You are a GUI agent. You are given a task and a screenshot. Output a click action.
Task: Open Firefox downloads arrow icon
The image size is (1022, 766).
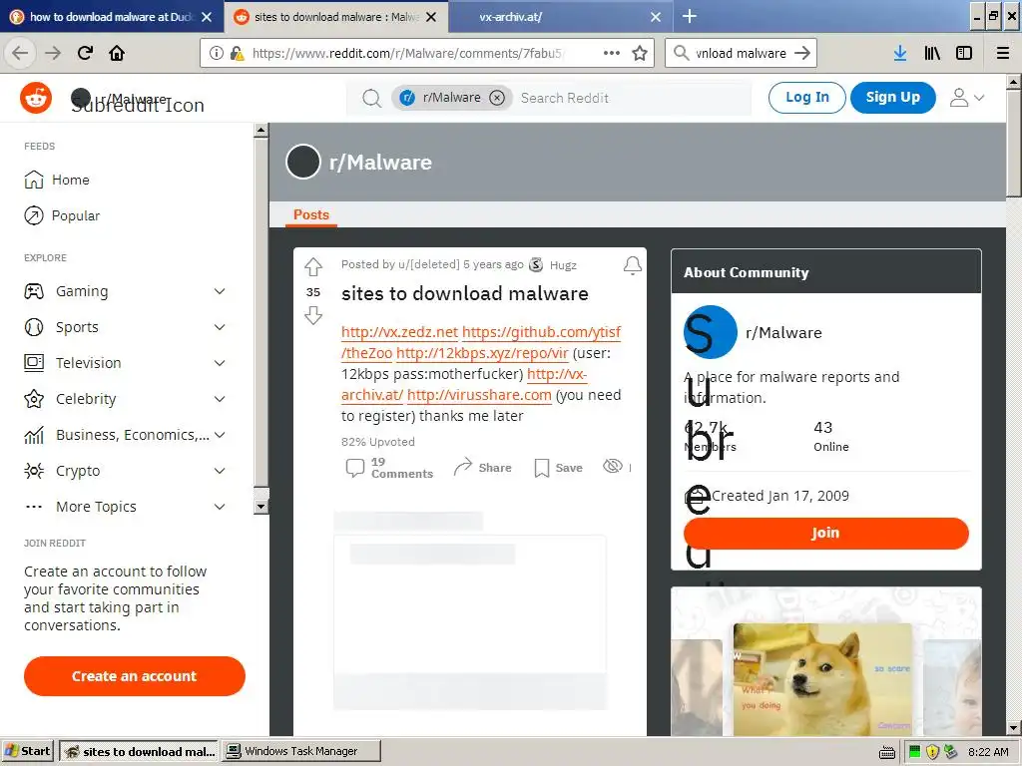tap(900, 53)
